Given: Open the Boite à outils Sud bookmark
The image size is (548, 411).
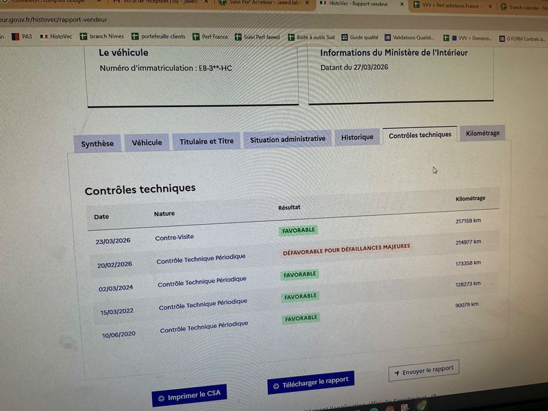Looking at the screenshot, I should [x=311, y=37].
